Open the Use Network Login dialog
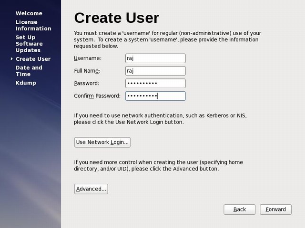305x228 pixels. point(102,142)
